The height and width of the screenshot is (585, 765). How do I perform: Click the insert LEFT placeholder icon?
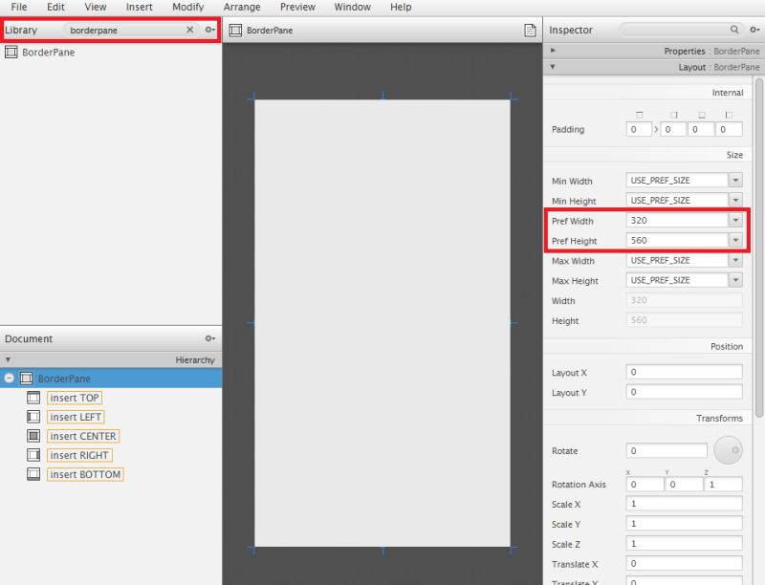pos(33,417)
